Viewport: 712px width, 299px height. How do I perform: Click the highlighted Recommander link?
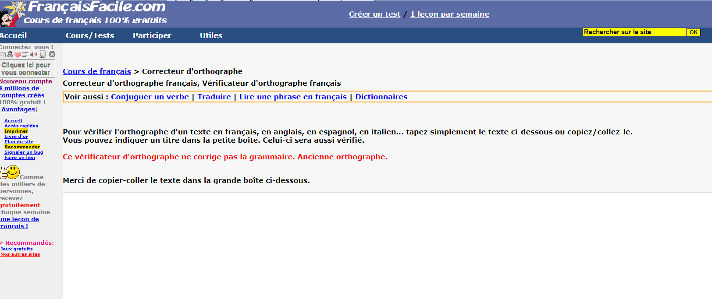(x=22, y=147)
